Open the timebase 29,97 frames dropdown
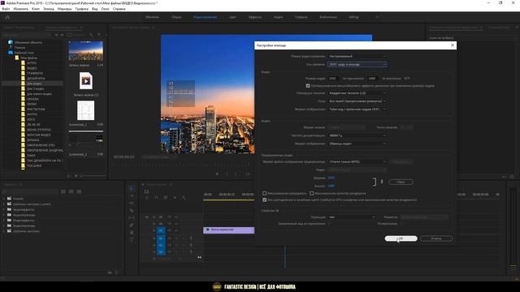The image size is (520, 292). (x=357, y=64)
